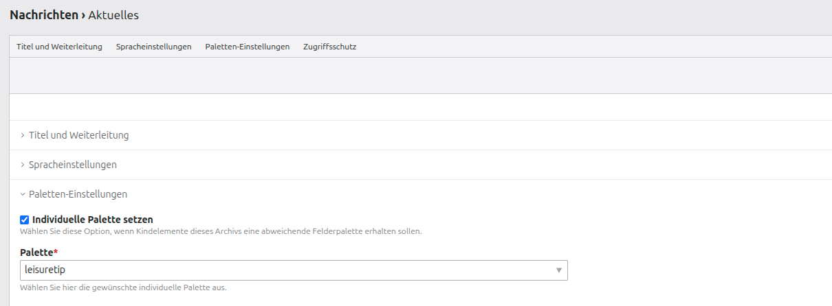
Task: Open the Zugriffsschutz navigation item
Action: pyautogui.click(x=329, y=47)
